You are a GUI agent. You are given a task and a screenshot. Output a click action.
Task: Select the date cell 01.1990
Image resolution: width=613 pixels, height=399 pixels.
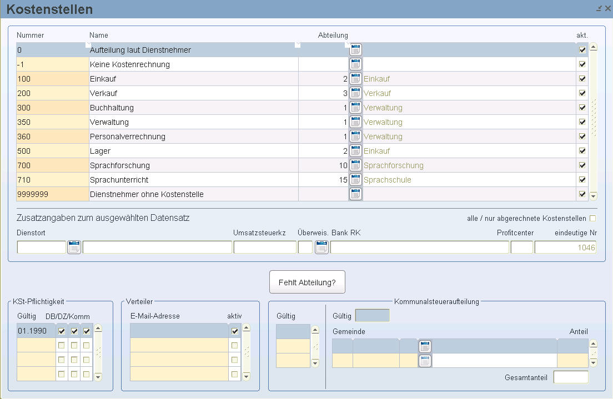(36, 331)
